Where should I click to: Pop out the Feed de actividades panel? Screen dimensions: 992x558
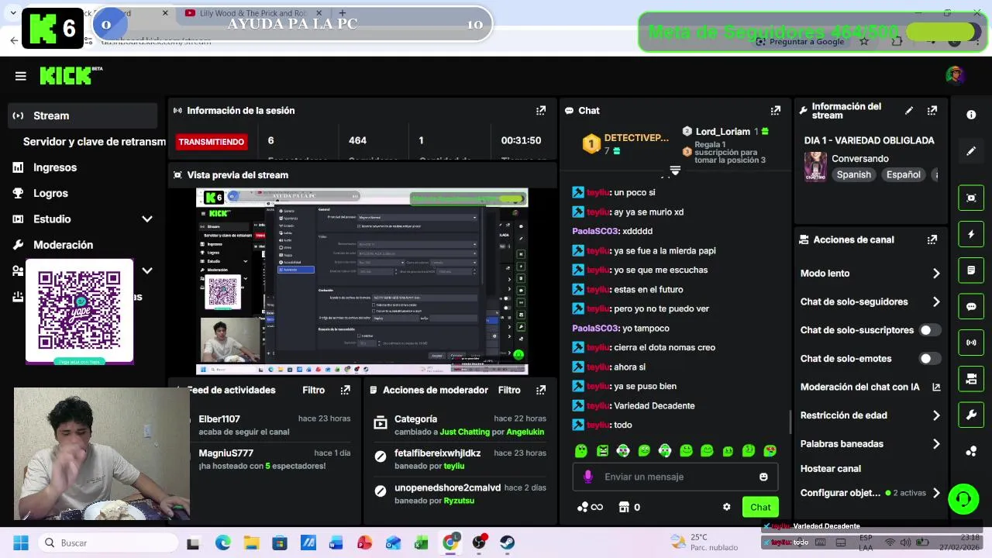(346, 390)
